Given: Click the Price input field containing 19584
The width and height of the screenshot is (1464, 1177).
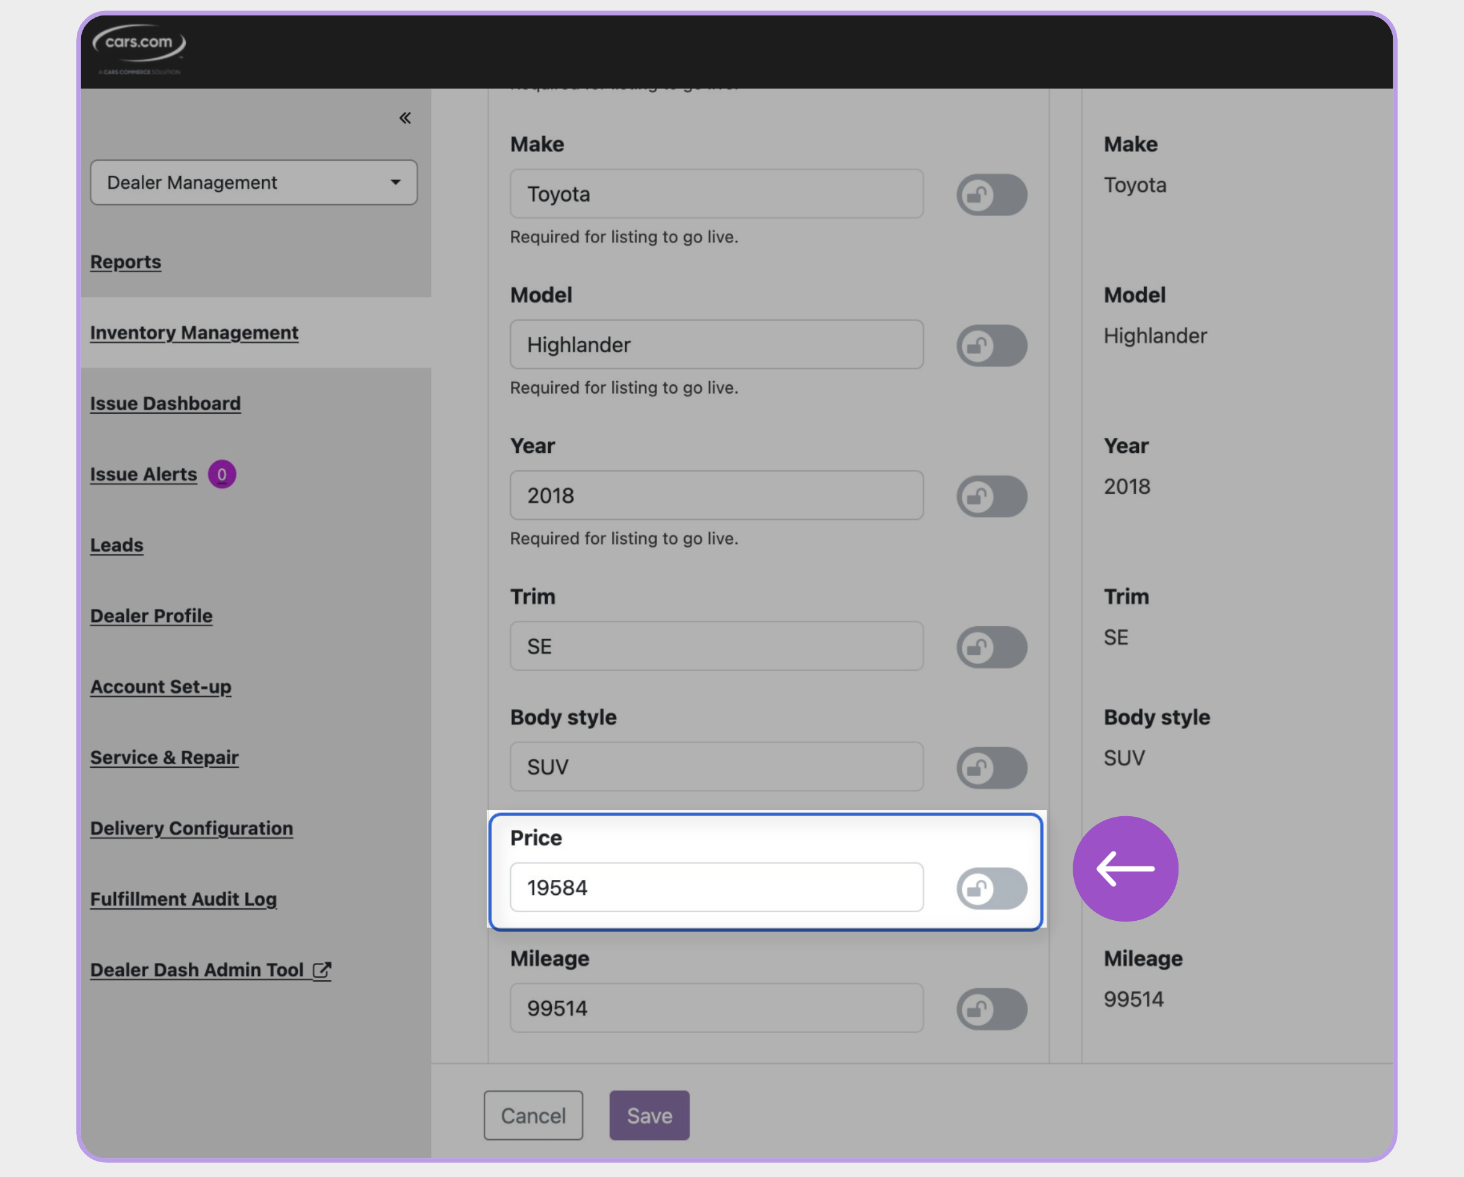Looking at the screenshot, I should pyautogui.click(x=717, y=887).
